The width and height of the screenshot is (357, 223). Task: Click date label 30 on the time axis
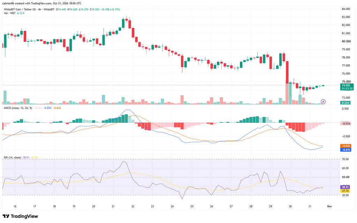[x=290, y=206]
